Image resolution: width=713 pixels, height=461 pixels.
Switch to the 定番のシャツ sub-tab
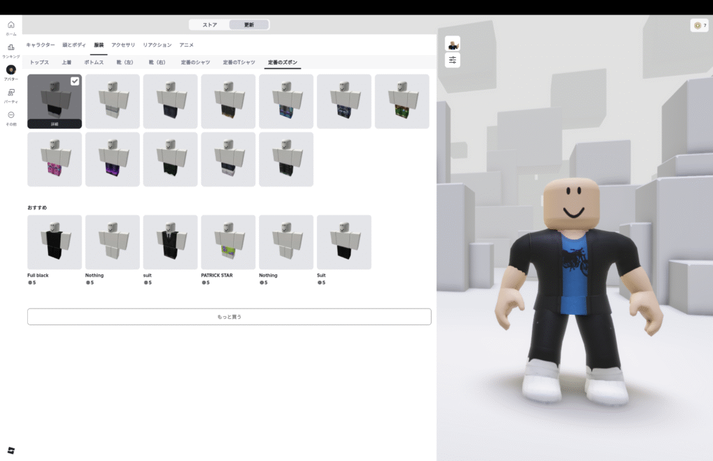tap(196, 63)
